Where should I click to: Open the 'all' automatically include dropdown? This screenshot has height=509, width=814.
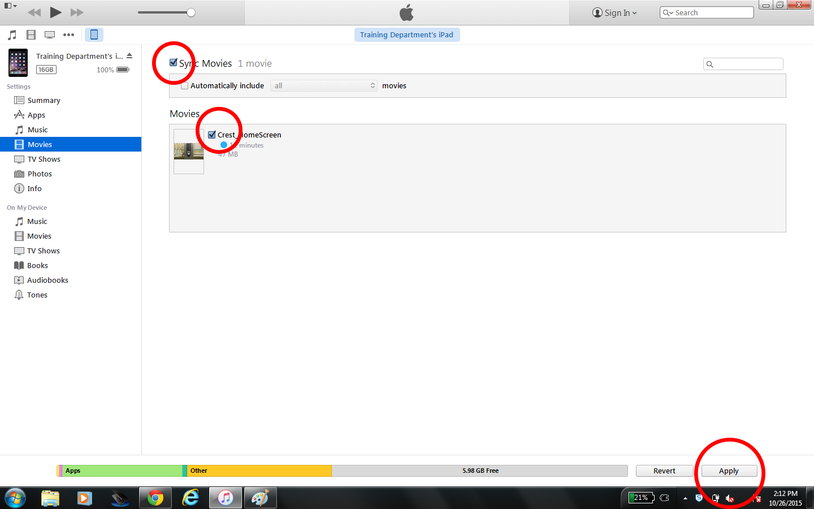324,86
